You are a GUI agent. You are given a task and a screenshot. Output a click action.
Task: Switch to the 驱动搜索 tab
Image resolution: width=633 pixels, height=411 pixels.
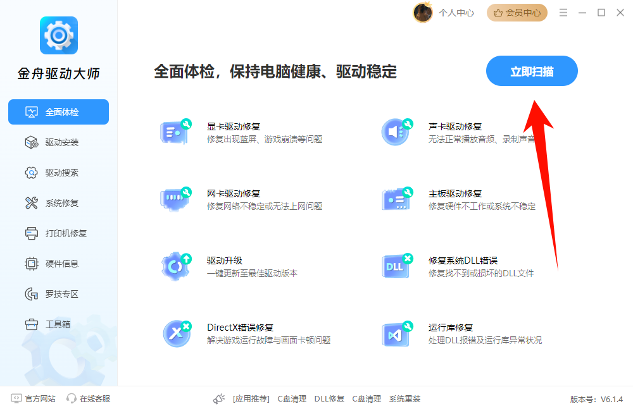[58, 173]
